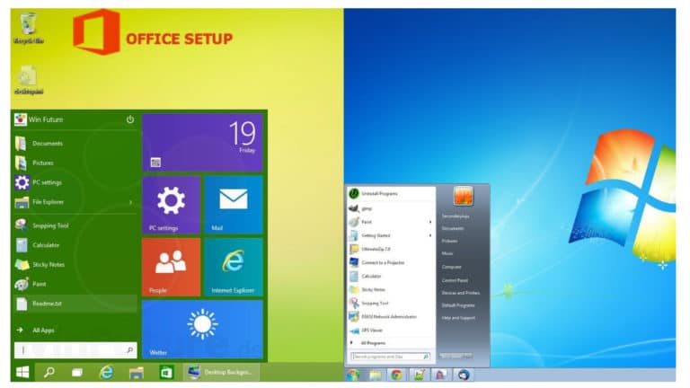Open the Mail tile
Screen dimensions: 690x388
click(x=233, y=205)
